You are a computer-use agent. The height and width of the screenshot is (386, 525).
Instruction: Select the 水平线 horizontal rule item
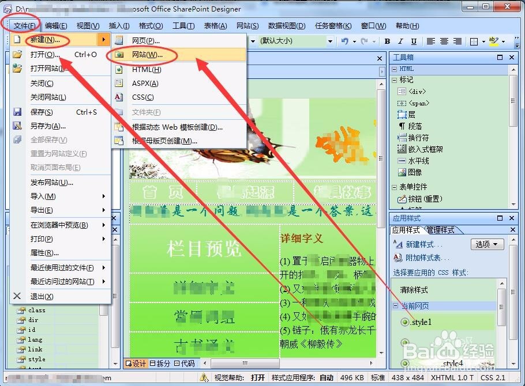point(413,161)
